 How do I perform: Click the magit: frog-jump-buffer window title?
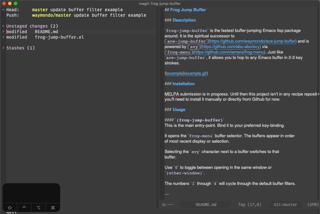(160, 3)
